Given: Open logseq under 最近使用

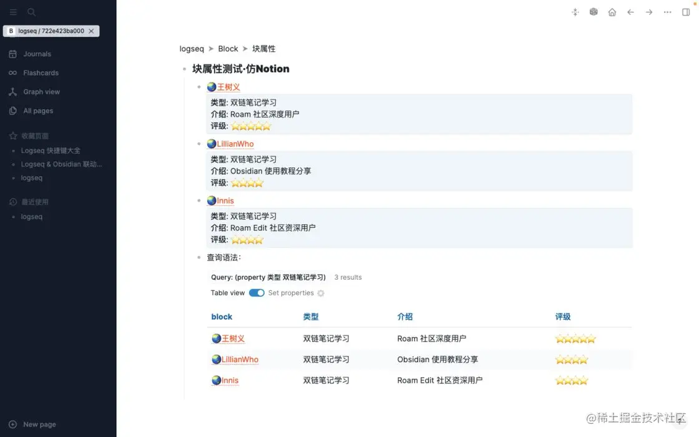Looking at the screenshot, I should [x=32, y=217].
